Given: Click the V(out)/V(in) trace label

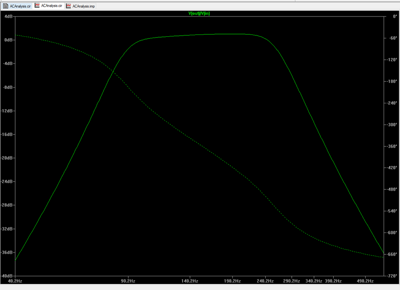Looking at the screenshot, I should (x=199, y=13).
